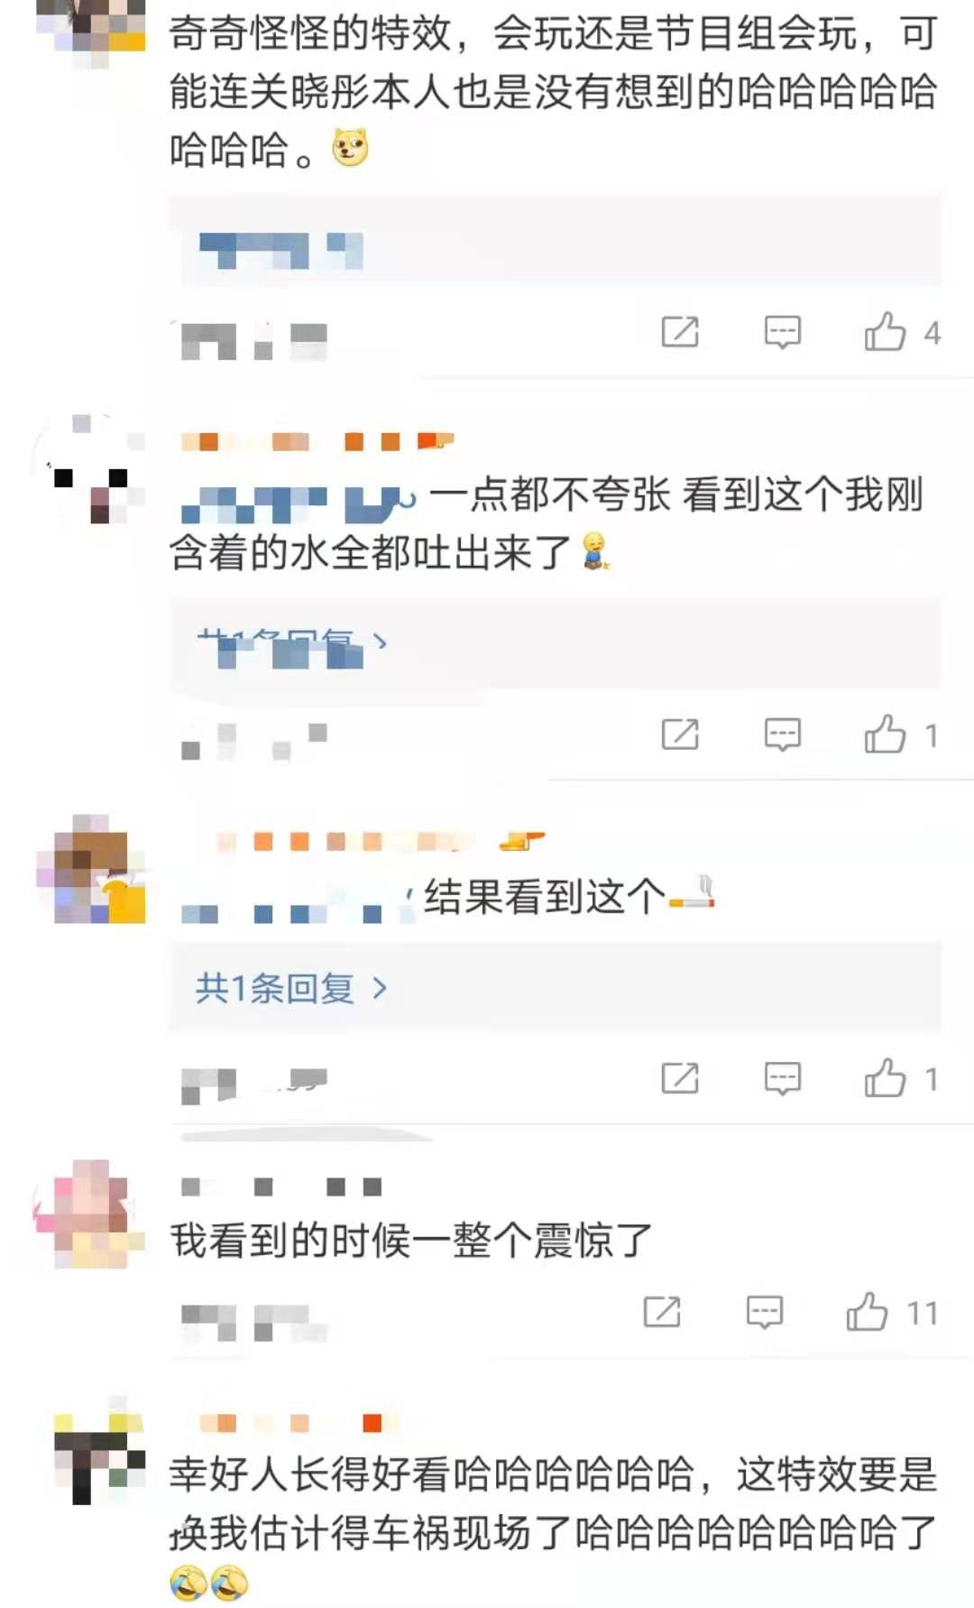The width and height of the screenshot is (974, 1608).
Task: Open reply preview under the first comment
Action: [x=280, y=250]
